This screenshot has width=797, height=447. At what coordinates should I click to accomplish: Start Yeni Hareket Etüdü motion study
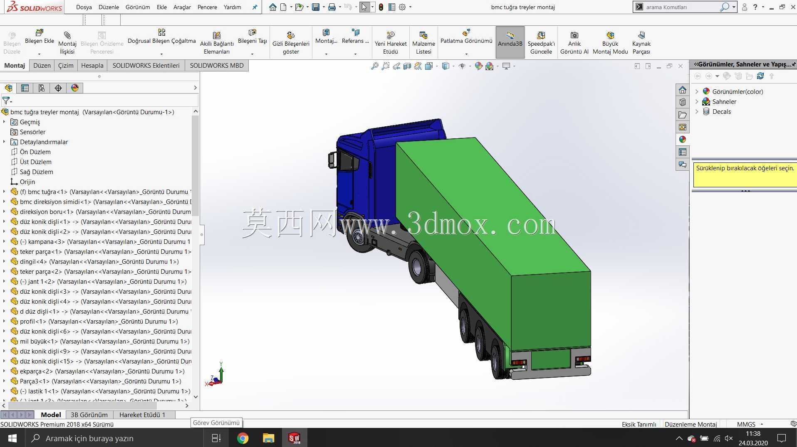[x=391, y=42]
